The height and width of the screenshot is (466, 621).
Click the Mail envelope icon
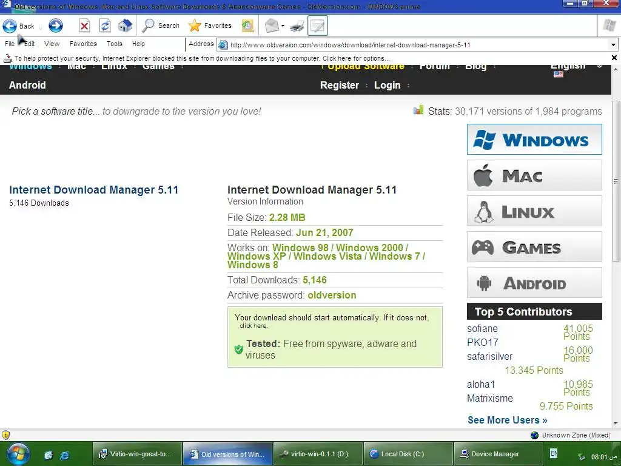pos(272,26)
